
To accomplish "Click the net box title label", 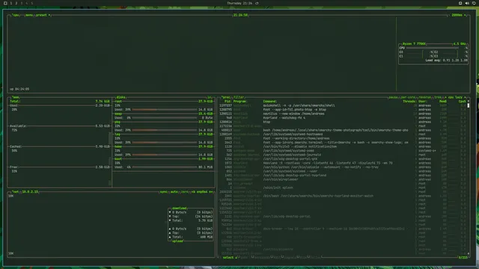I will 15,192.
